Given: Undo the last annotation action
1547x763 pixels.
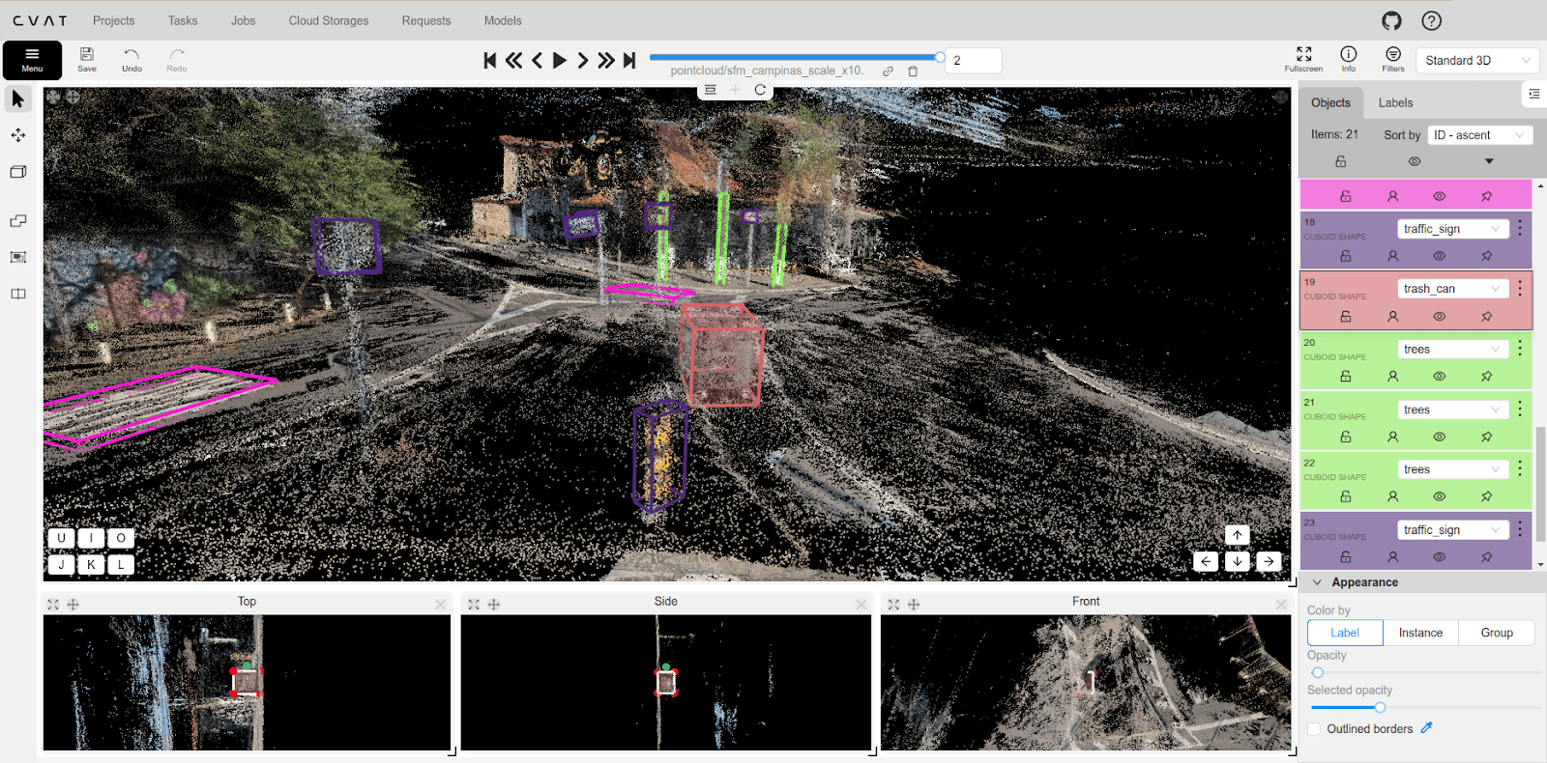Looking at the screenshot, I should [x=131, y=59].
